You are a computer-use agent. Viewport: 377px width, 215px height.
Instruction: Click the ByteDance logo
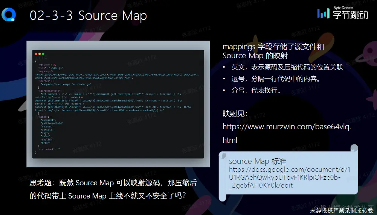point(342,12)
